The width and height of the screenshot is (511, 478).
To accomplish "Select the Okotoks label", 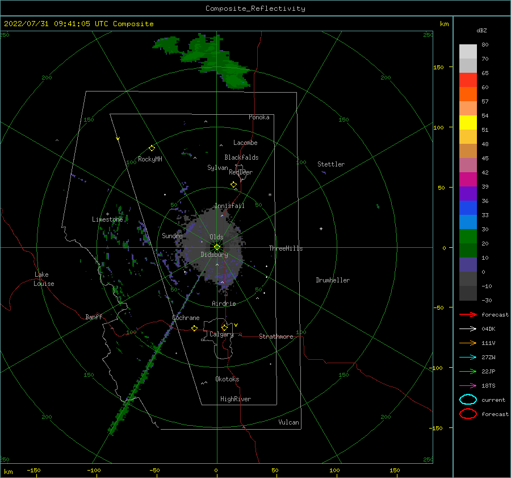I will coord(227,379).
